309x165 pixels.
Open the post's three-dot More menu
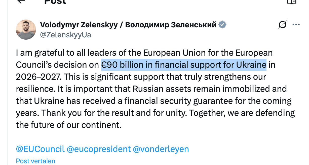click(296, 25)
